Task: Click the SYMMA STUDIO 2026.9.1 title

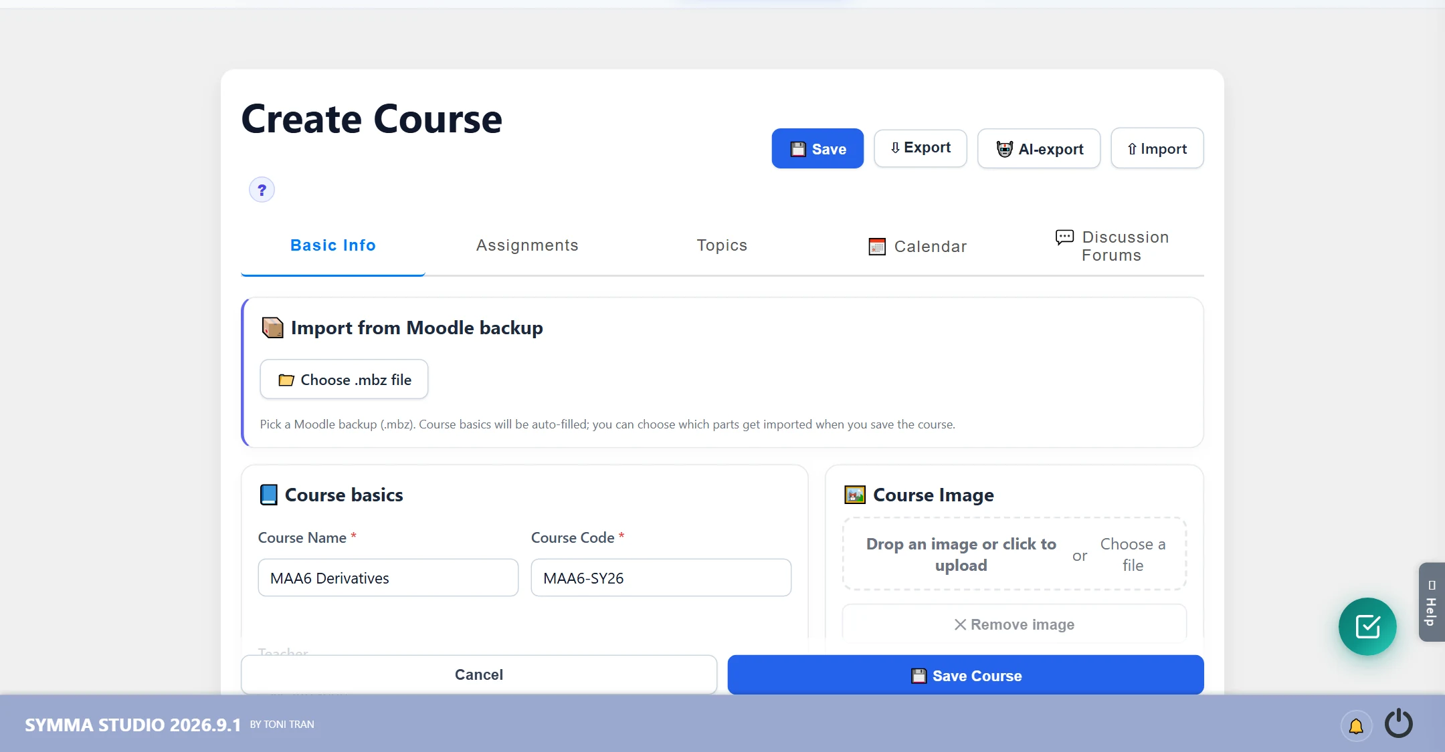Action: click(x=132, y=725)
